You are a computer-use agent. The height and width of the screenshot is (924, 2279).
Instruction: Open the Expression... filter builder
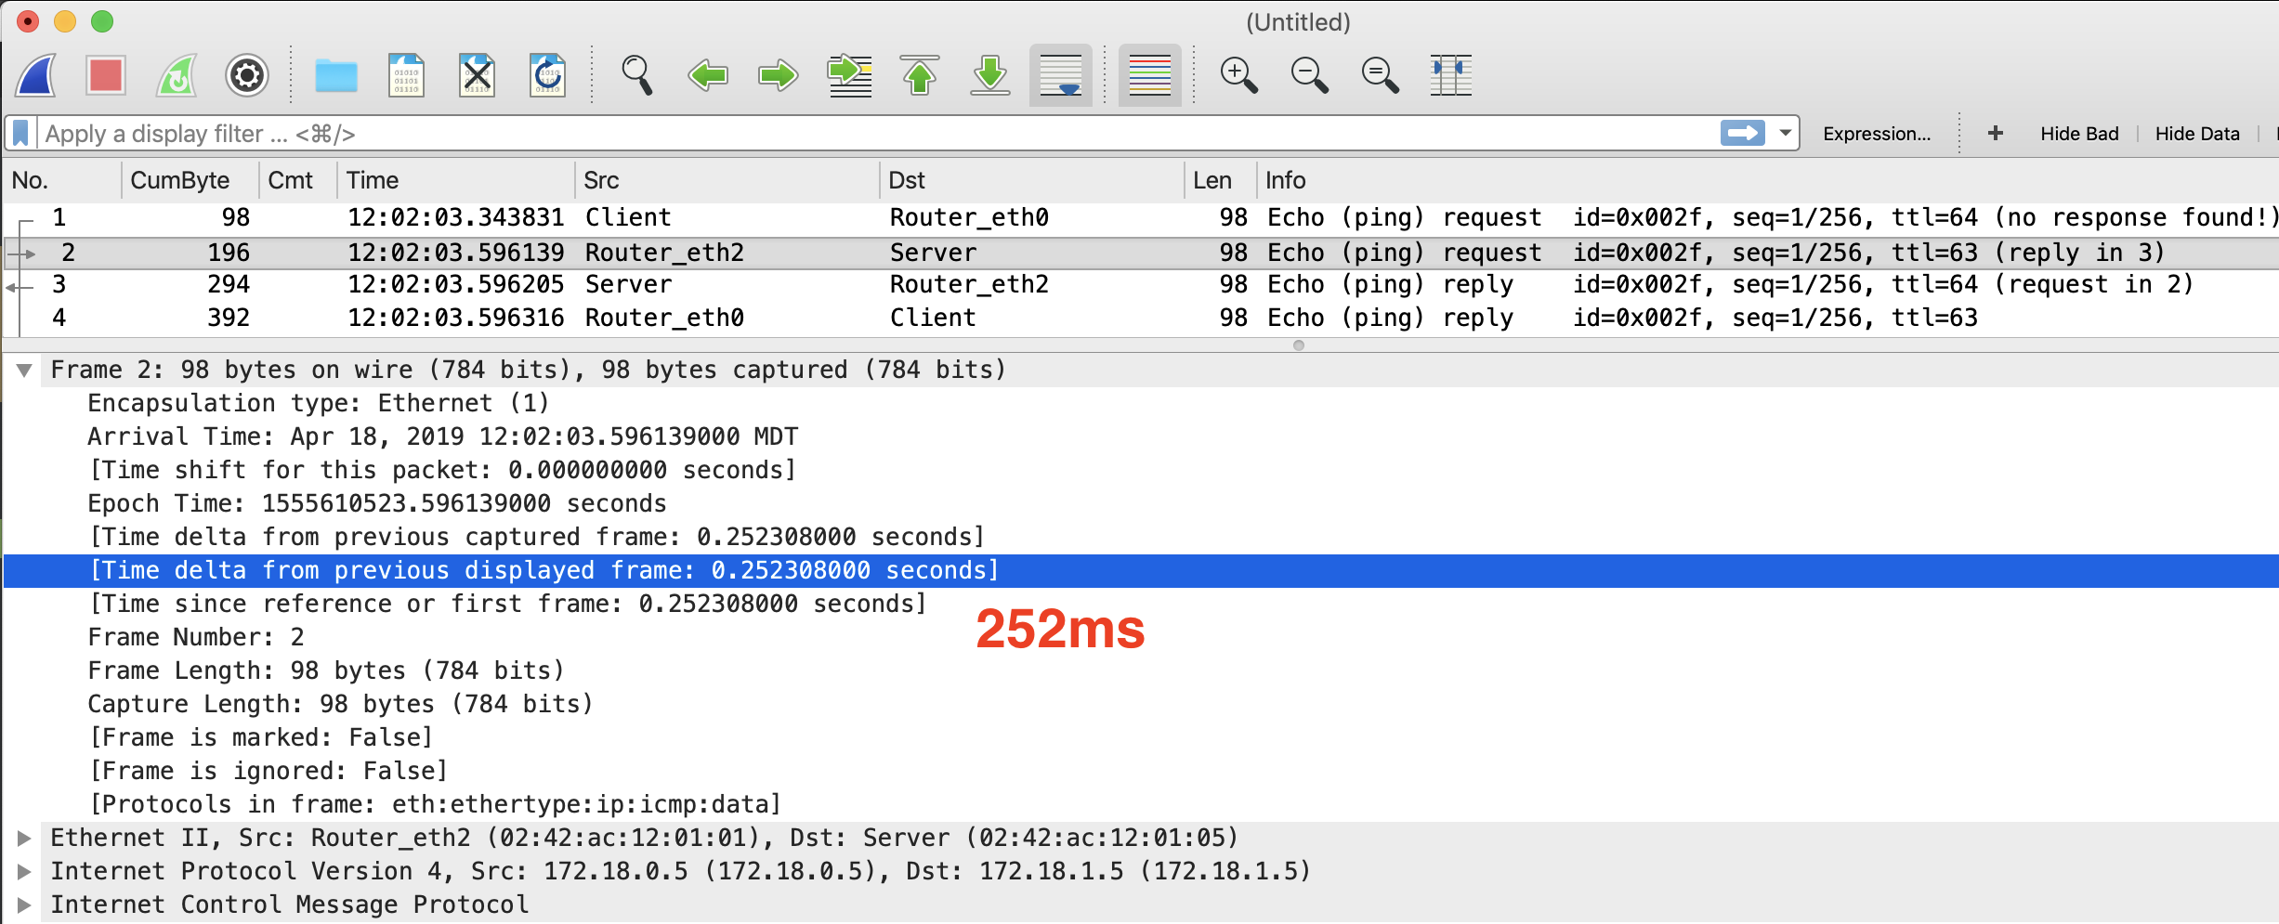click(1877, 134)
